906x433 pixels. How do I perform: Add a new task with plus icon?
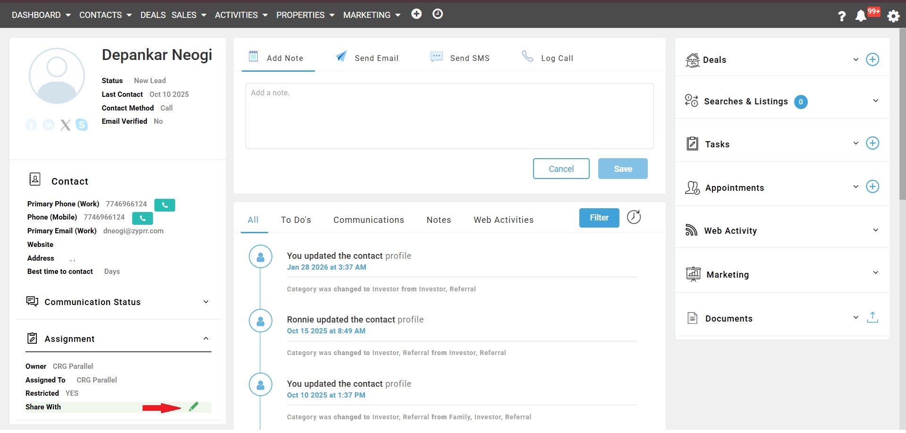click(872, 143)
